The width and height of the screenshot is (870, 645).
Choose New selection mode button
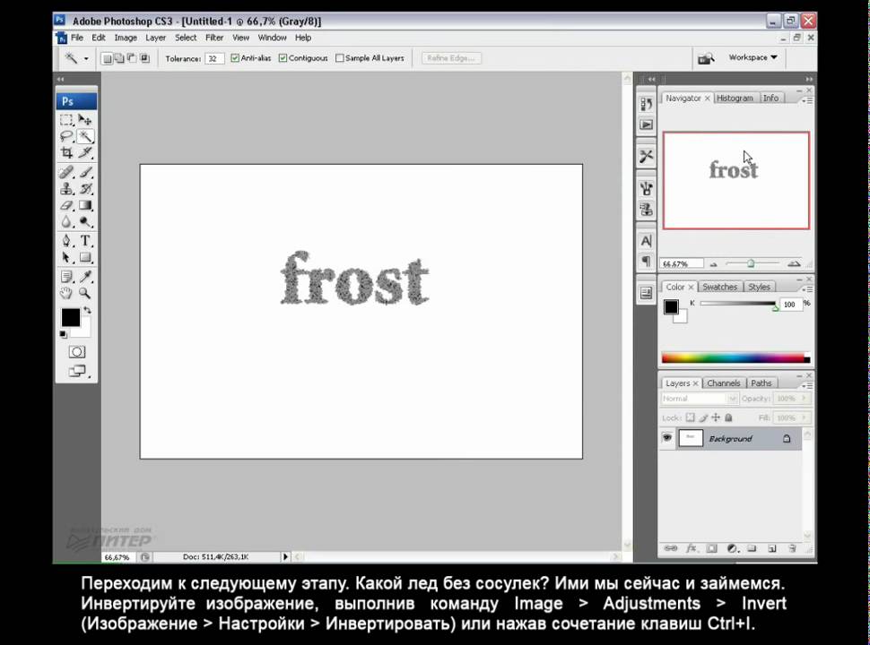[x=107, y=58]
